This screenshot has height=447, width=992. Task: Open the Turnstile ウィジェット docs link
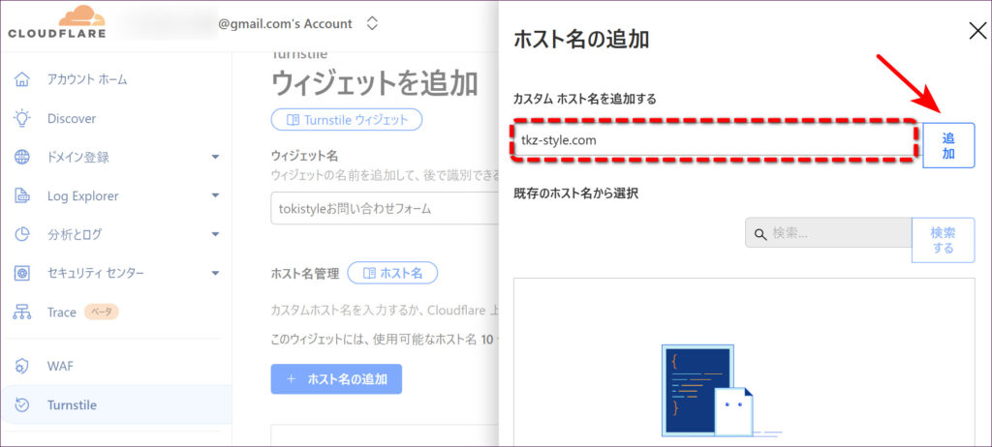tap(346, 120)
